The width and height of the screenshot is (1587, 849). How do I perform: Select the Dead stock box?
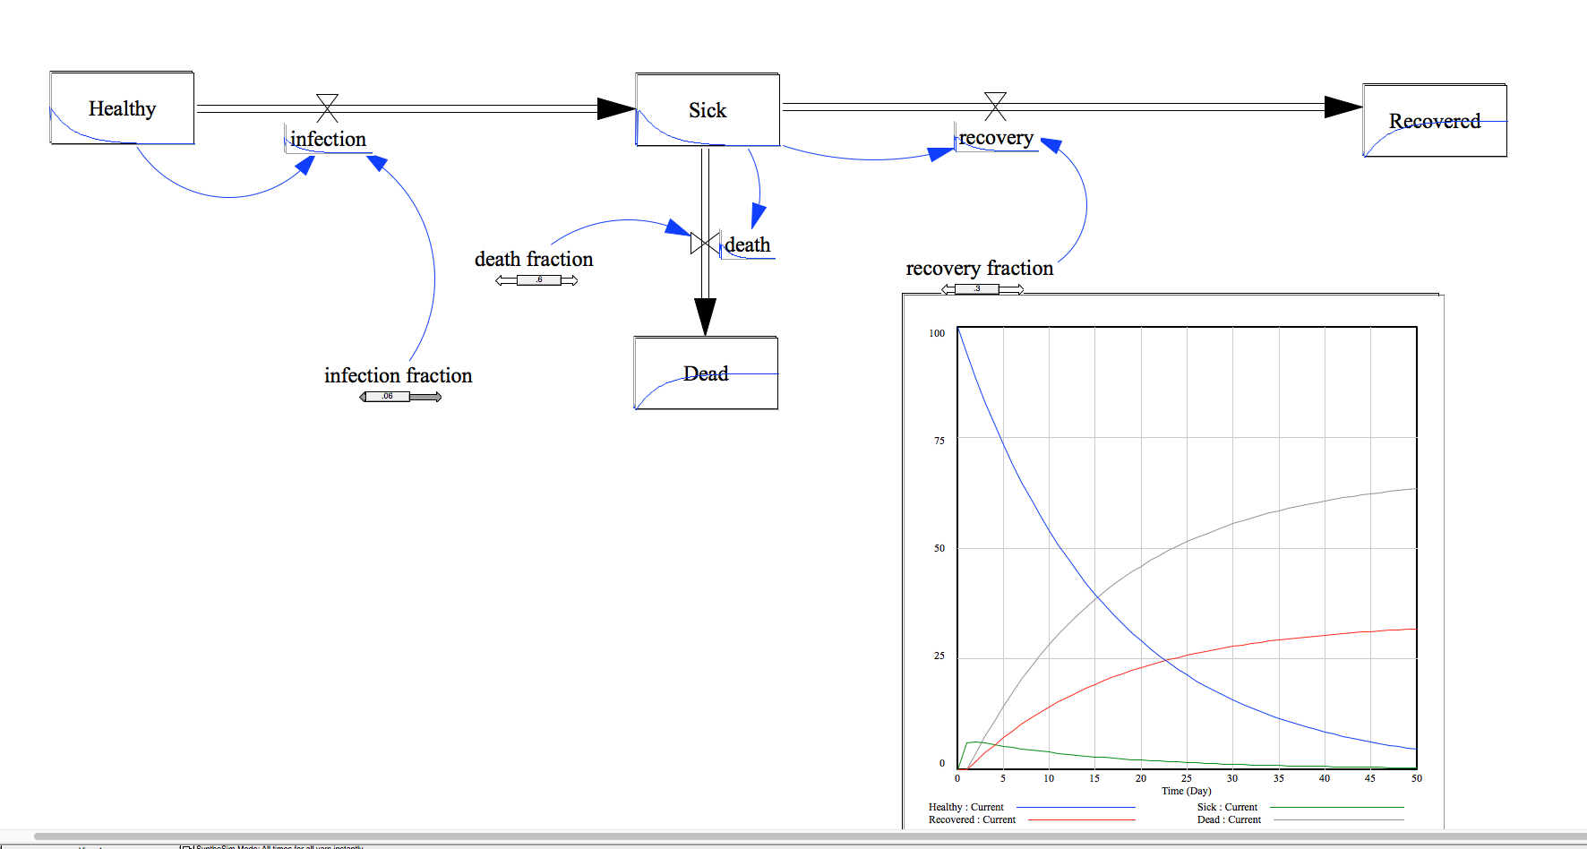(706, 373)
